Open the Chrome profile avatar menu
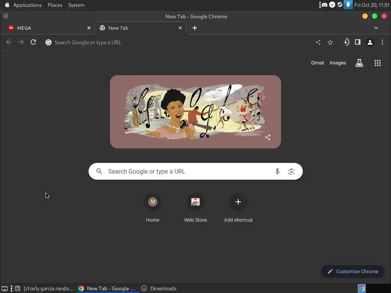 (x=370, y=42)
